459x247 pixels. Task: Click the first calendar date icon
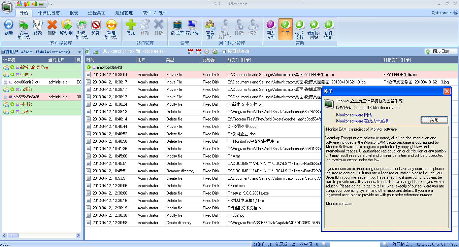tap(191, 51)
